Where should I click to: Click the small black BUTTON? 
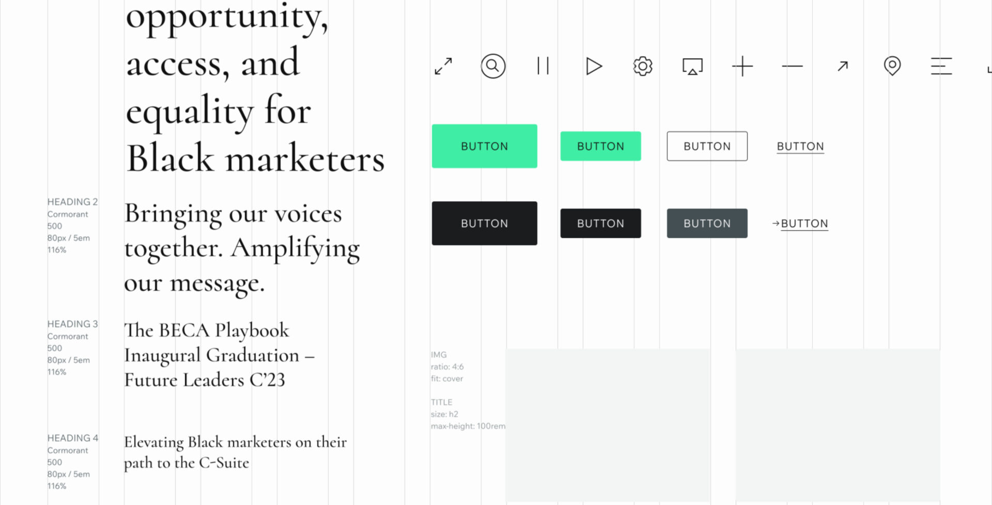(x=601, y=223)
